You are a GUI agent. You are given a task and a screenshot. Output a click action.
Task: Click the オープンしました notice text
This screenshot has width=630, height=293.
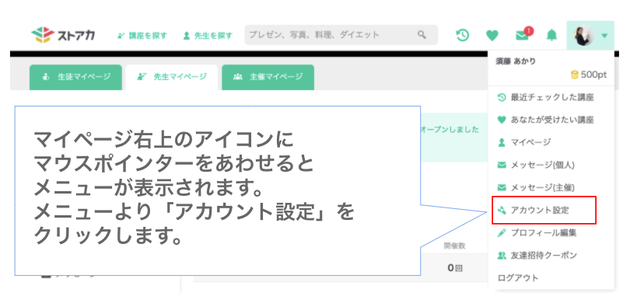pos(450,130)
